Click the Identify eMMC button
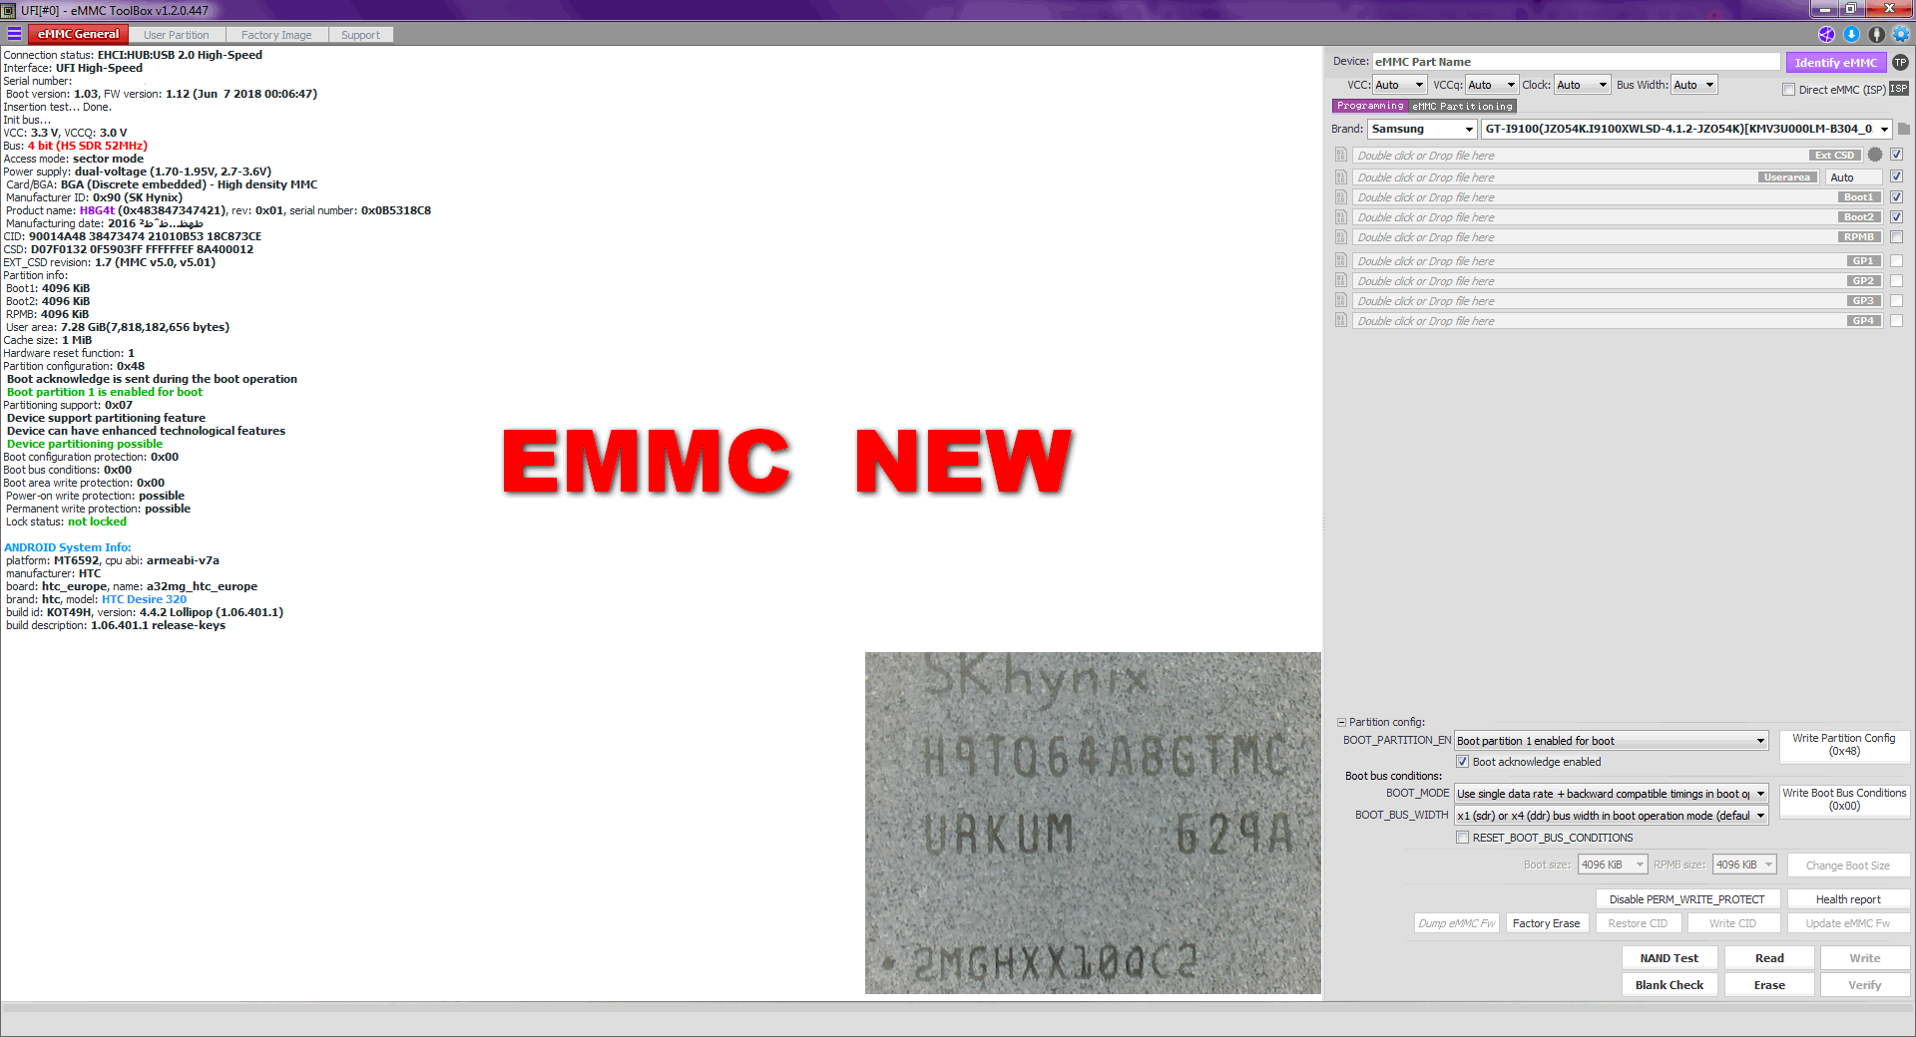 [x=1835, y=62]
